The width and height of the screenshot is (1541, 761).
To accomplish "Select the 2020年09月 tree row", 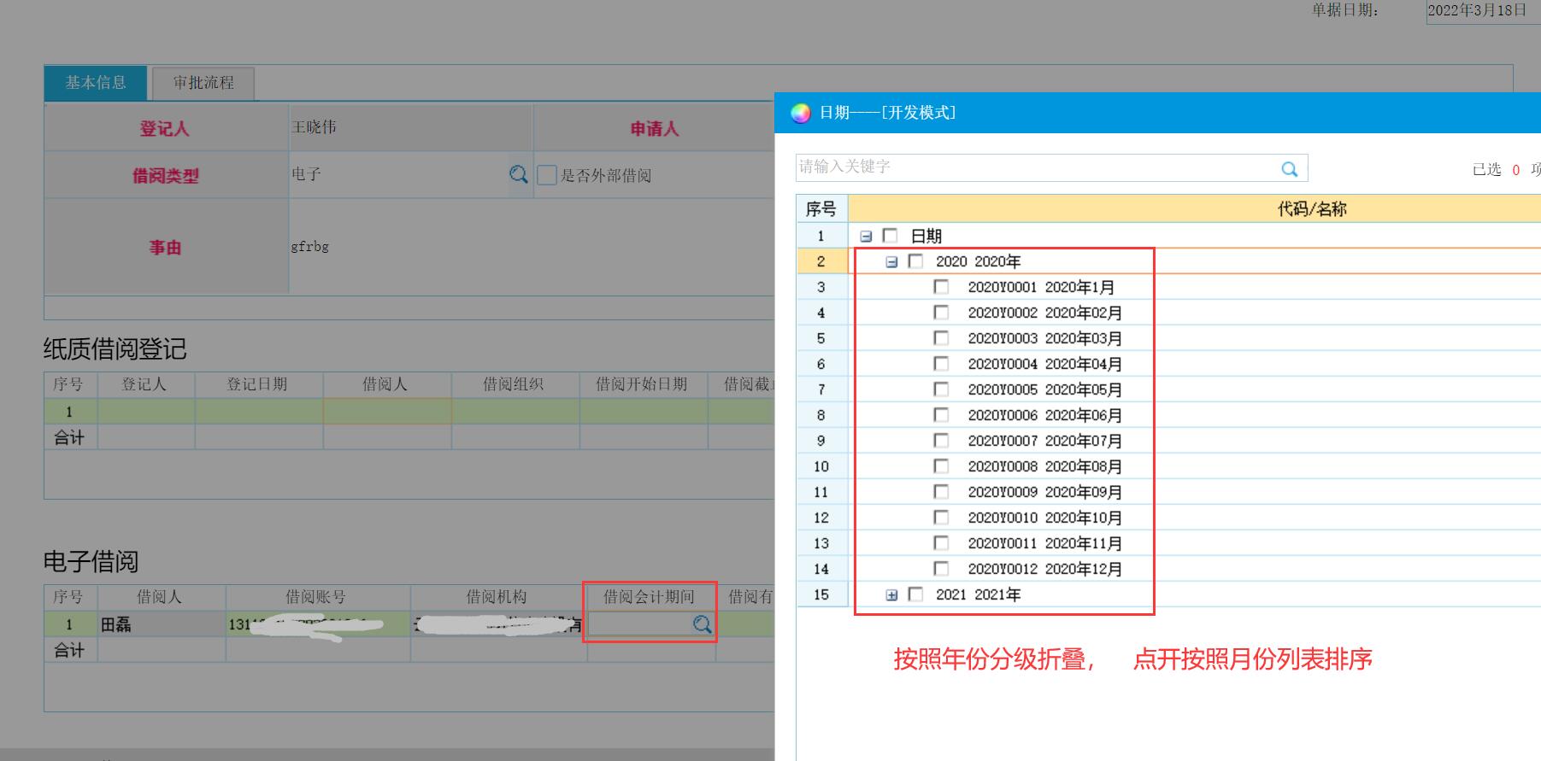I will click(x=1044, y=492).
